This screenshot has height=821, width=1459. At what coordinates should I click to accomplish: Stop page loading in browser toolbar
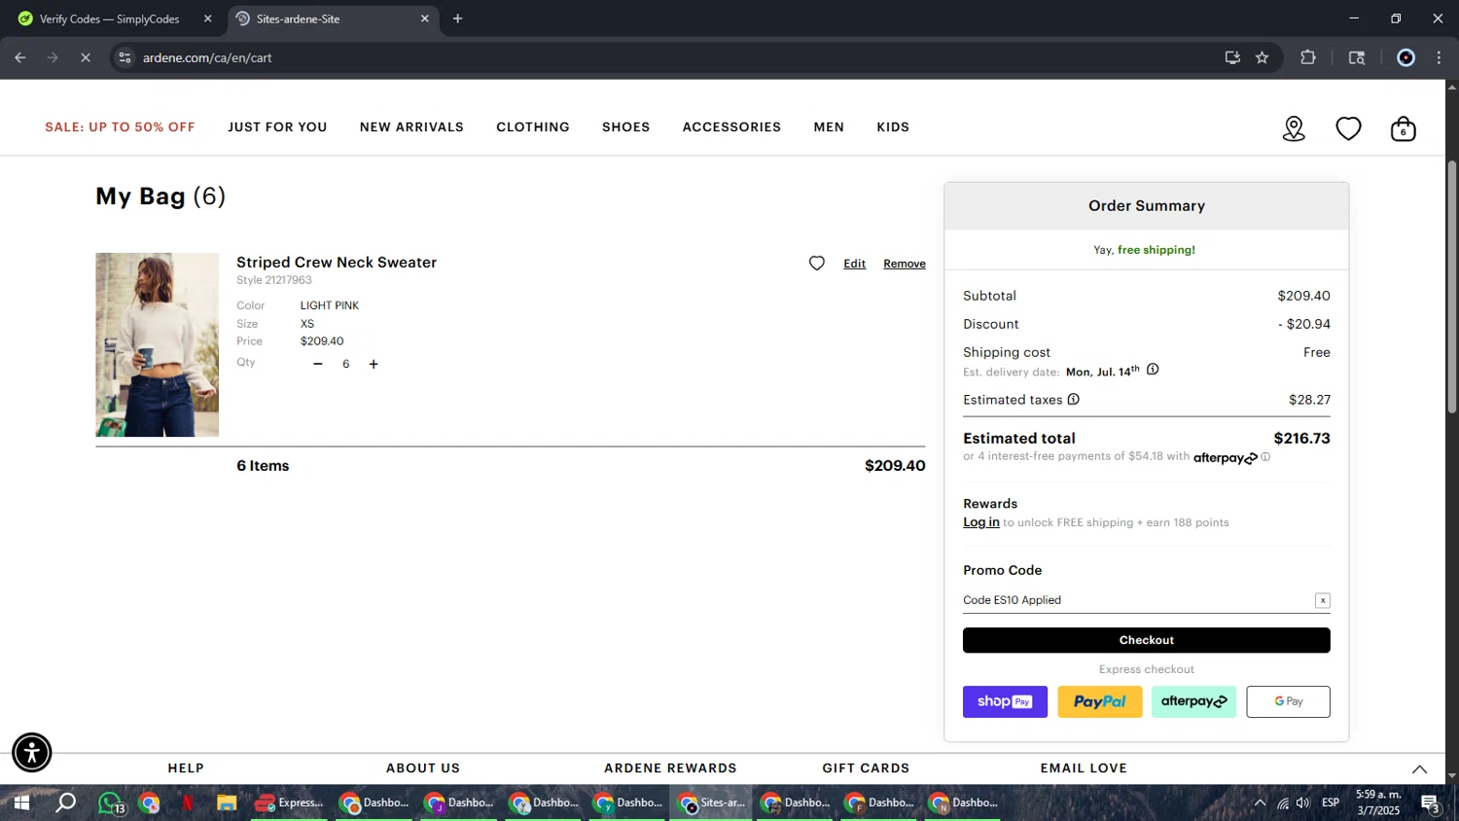click(86, 57)
